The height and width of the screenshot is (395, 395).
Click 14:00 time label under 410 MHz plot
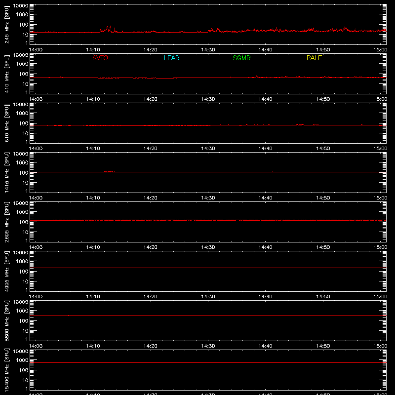click(x=36, y=99)
